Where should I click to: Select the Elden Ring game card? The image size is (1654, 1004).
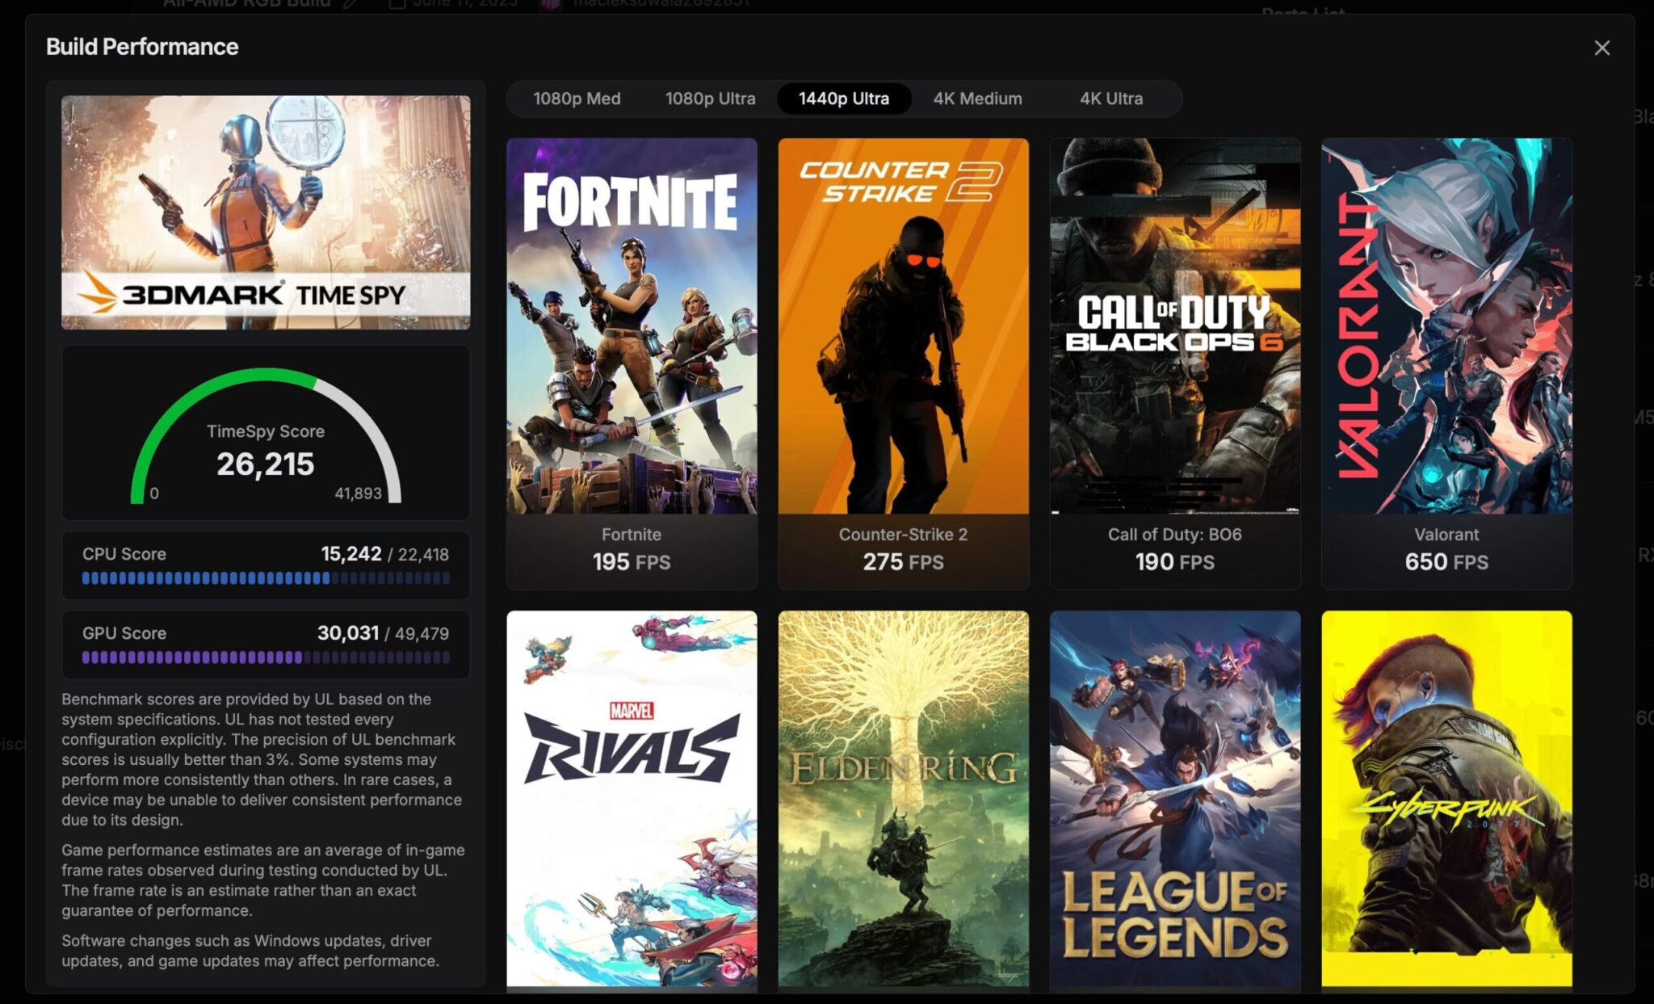point(903,798)
